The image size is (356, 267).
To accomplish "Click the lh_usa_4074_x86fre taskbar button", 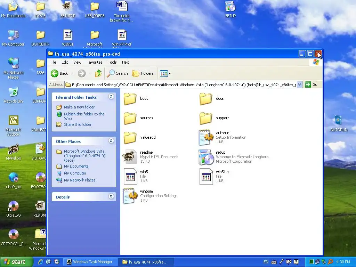I will pos(146,262).
